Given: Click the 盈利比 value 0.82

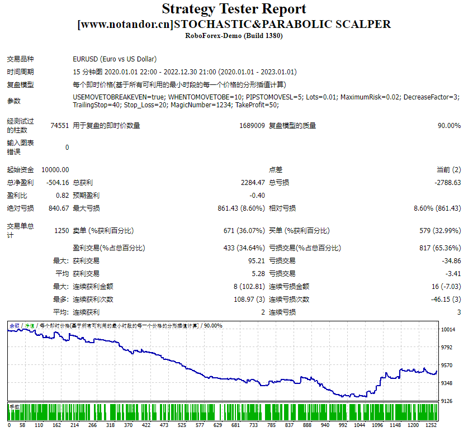Looking at the screenshot, I should pos(62,196).
